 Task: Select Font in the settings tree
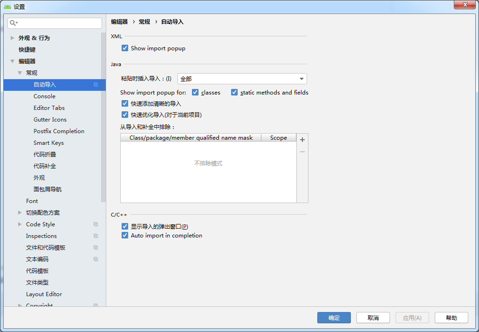32,201
